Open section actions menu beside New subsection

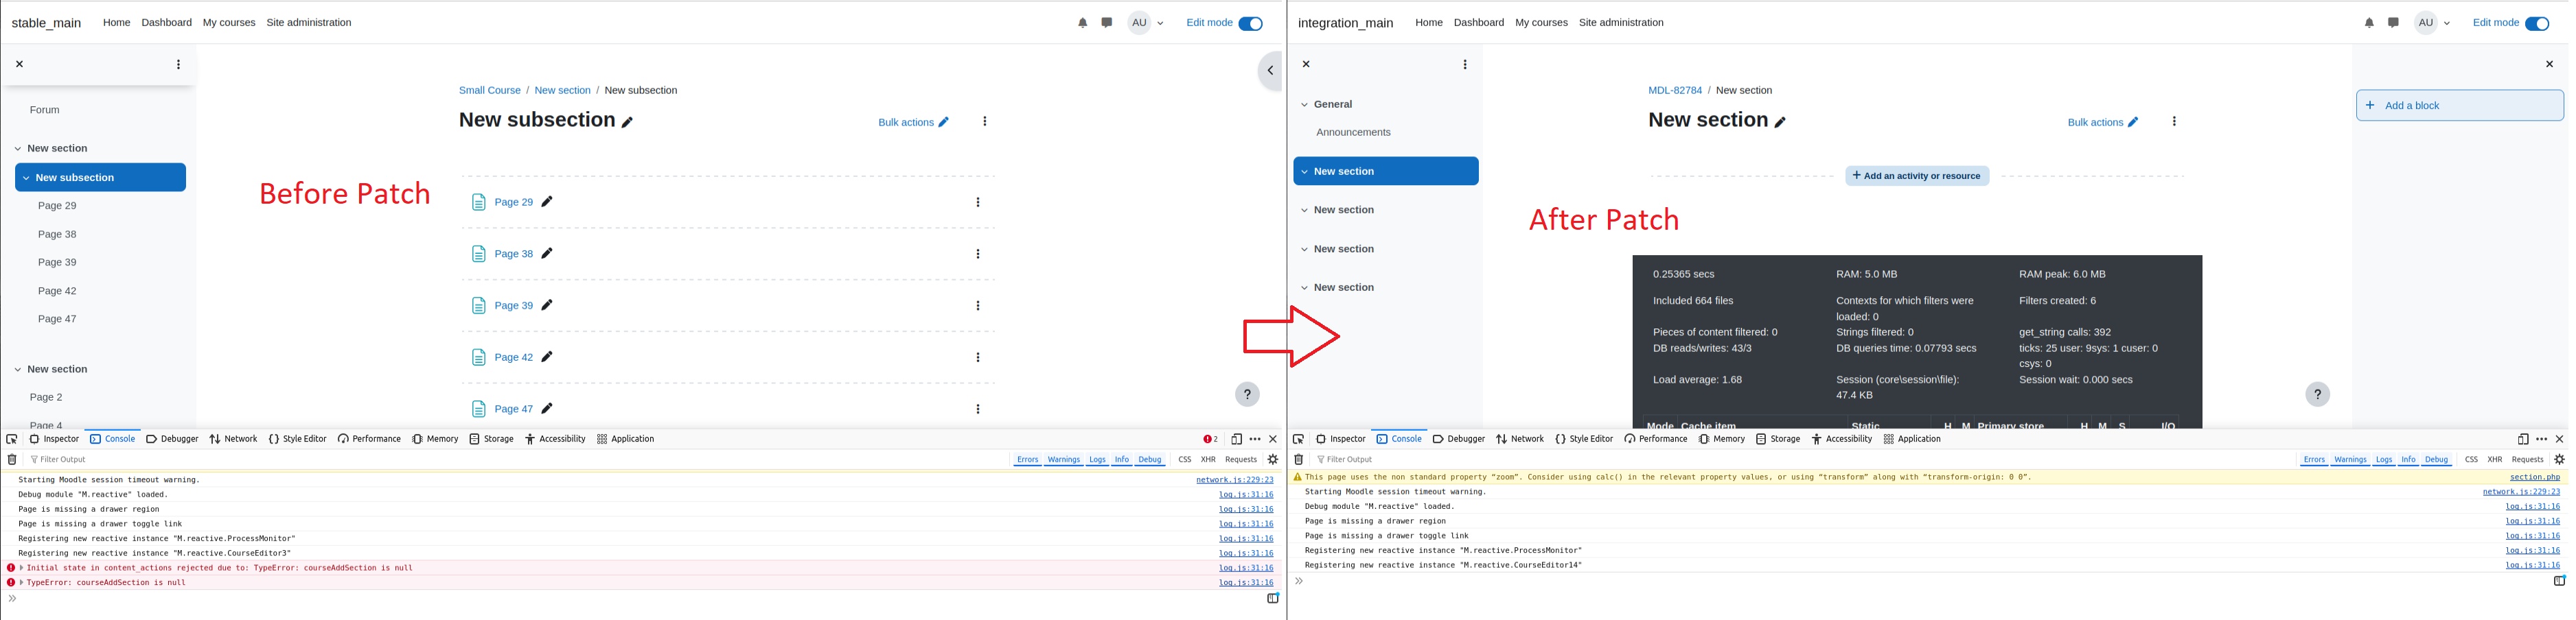coord(984,122)
